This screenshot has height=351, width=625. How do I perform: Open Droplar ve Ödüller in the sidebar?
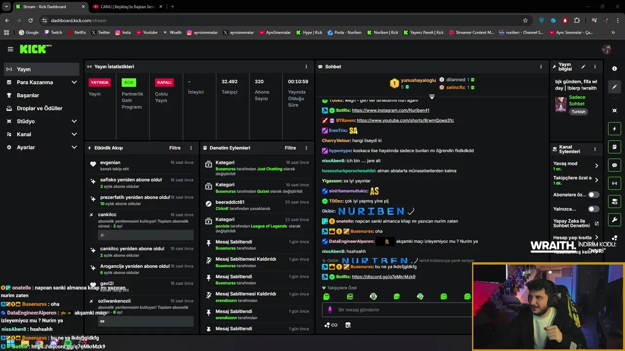coord(42,108)
